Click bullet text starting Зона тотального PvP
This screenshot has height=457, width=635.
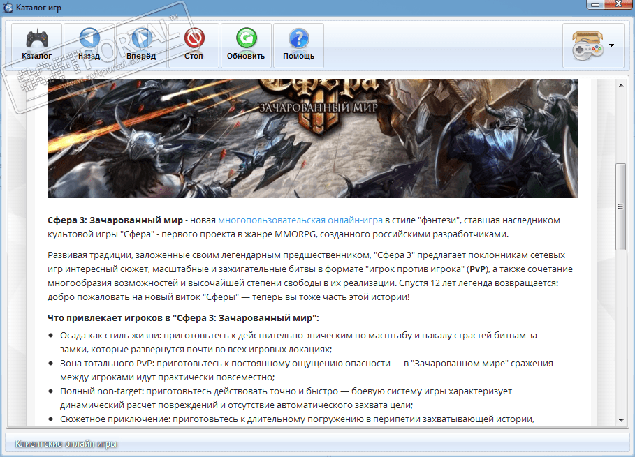tap(307, 370)
